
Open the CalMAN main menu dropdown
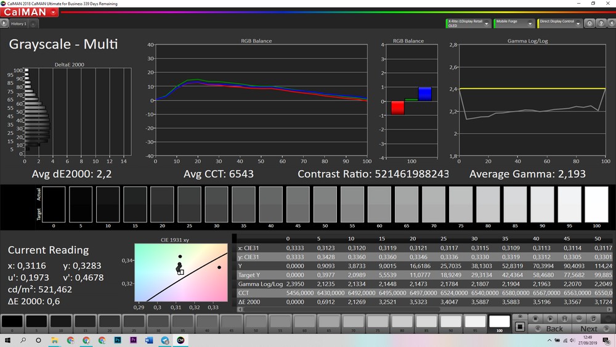tap(54, 12)
